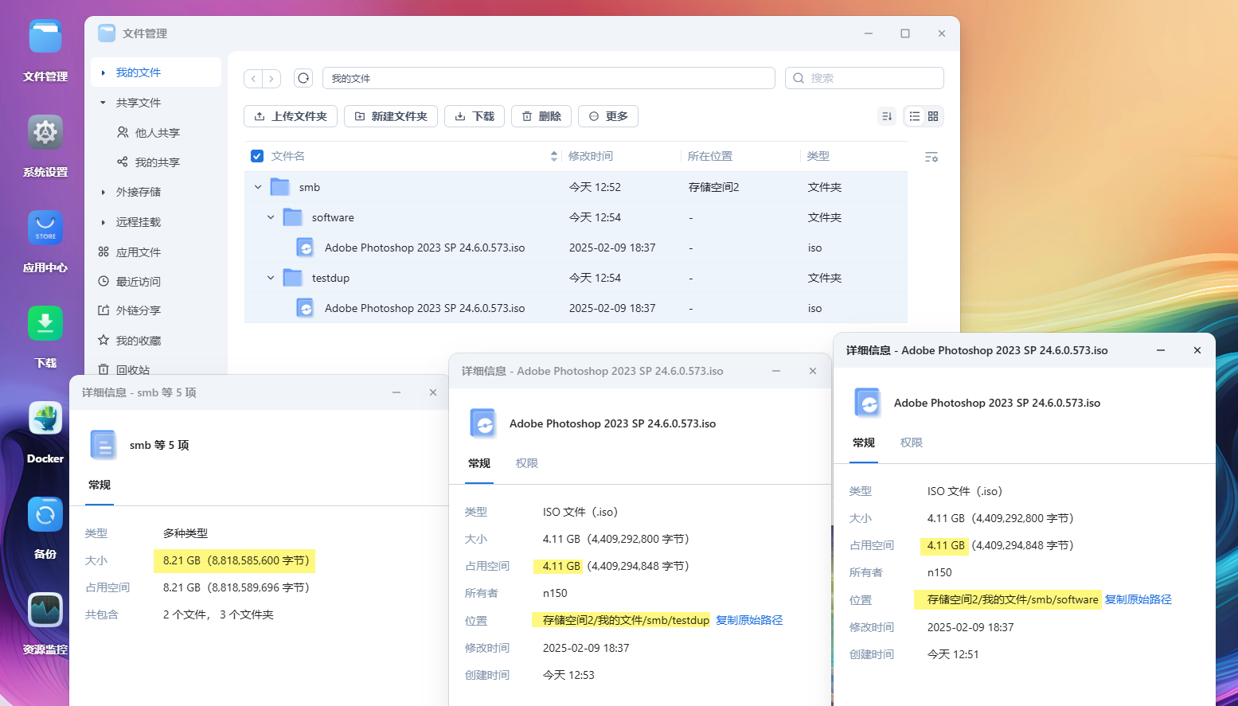
Task: Open the 下载 desktop app icon
Action: pyautogui.click(x=45, y=323)
